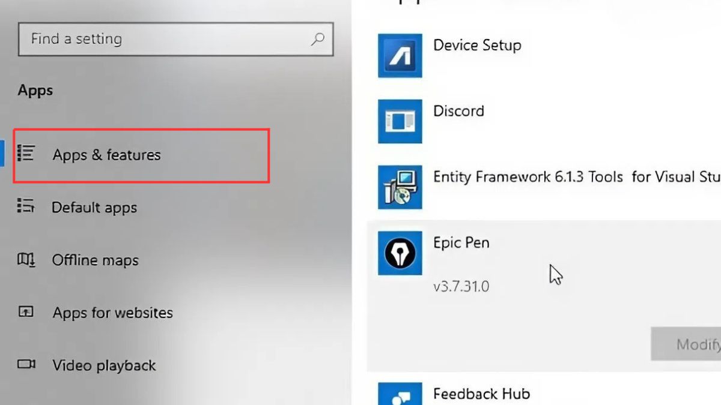Click the Discord app icon
The width and height of the screenshot is (721, 405).
point(400,121)
